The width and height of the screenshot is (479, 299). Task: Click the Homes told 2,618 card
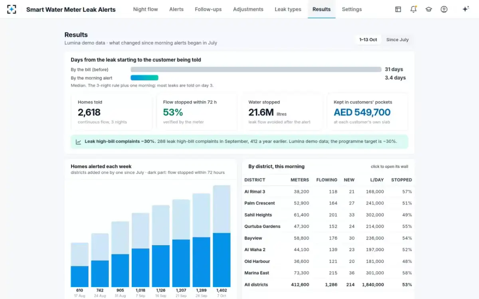pyautogui.click(x=111, y=112)
